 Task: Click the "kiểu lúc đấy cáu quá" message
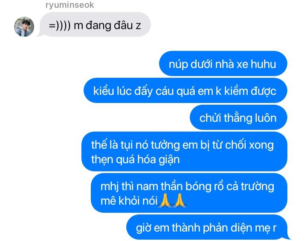click(x=185, y=90)
